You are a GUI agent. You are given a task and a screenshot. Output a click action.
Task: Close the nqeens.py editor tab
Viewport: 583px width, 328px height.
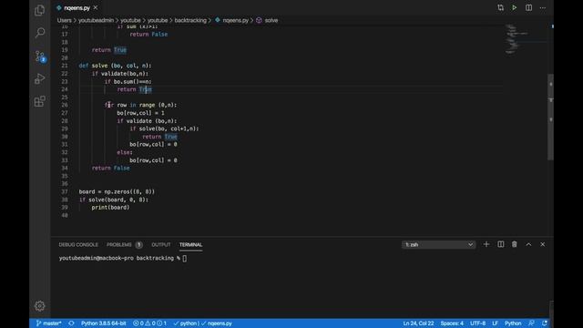pyautogui.click(x=96, y=7)
